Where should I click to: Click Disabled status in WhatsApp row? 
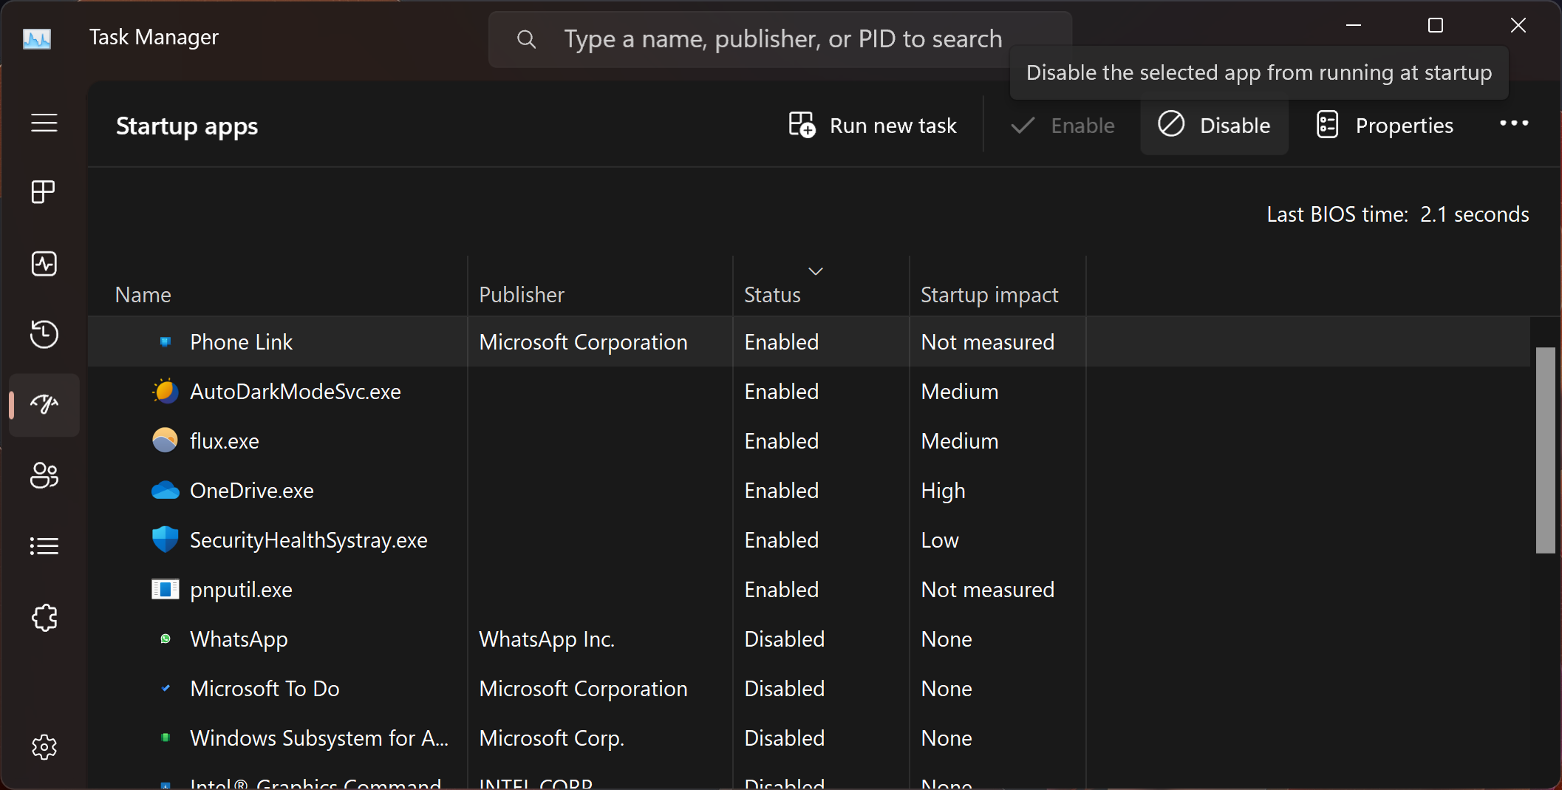click(784, 639)
